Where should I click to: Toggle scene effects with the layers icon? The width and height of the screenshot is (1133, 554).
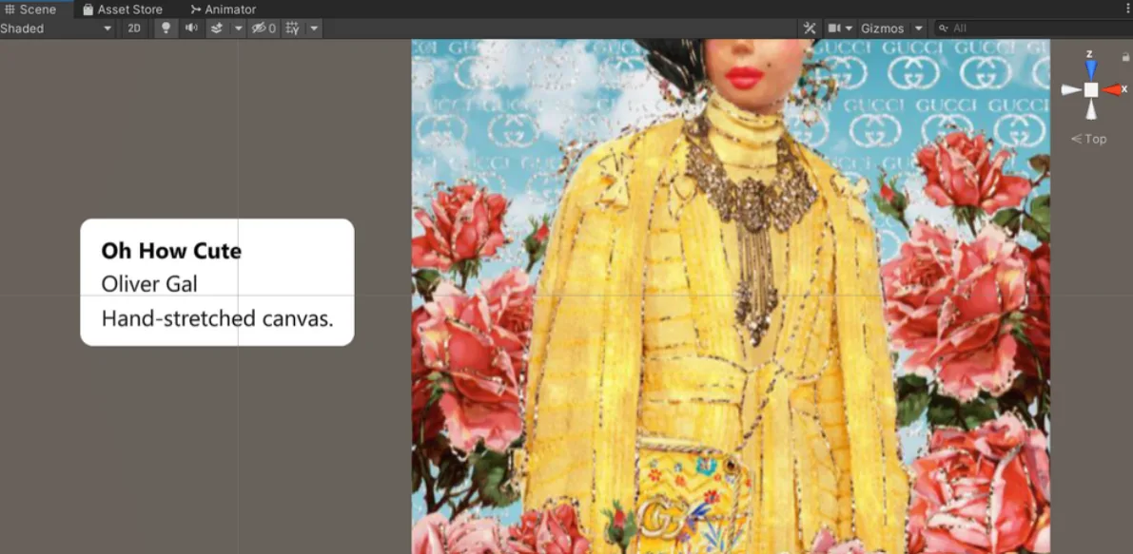(x=216, y=29)
